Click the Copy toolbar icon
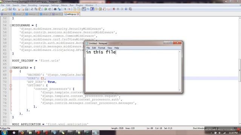Viewport: 241px width, 135px height. tap(36, 9)
